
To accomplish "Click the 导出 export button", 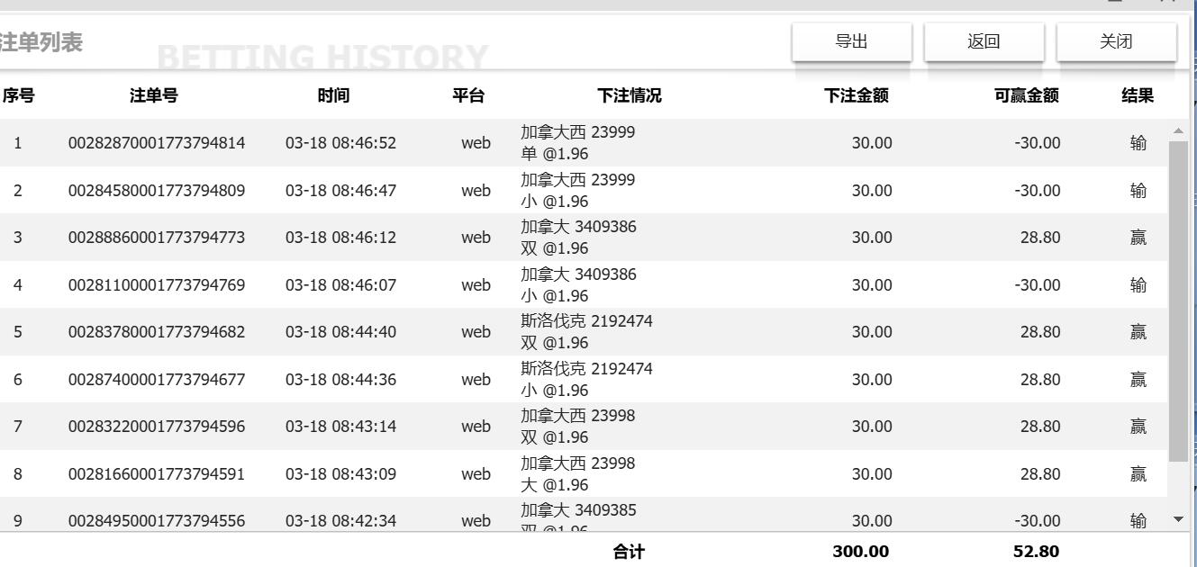I will pos(850,40).
